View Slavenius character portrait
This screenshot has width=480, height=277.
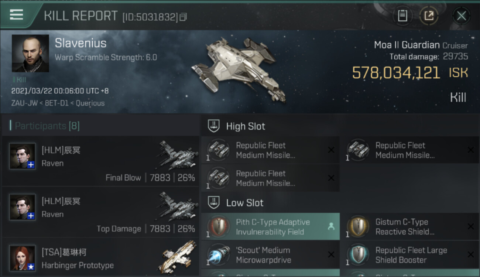tap(30, 54)
